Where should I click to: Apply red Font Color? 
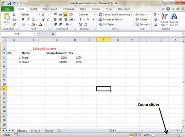pos(40,24)
